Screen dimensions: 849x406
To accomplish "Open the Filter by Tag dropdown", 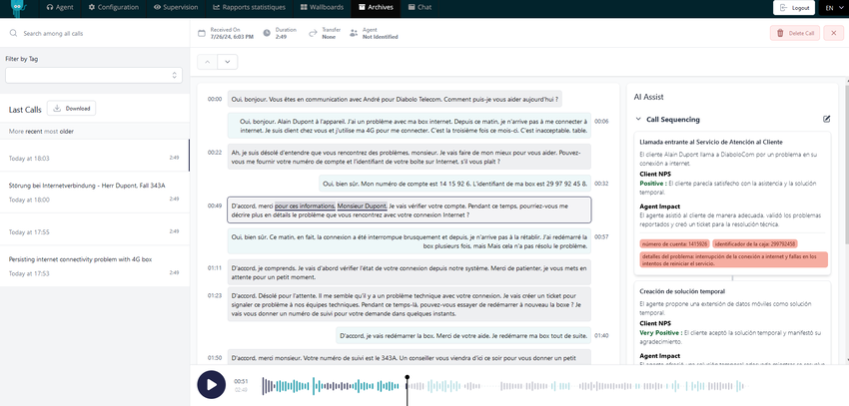I will 94,75.
